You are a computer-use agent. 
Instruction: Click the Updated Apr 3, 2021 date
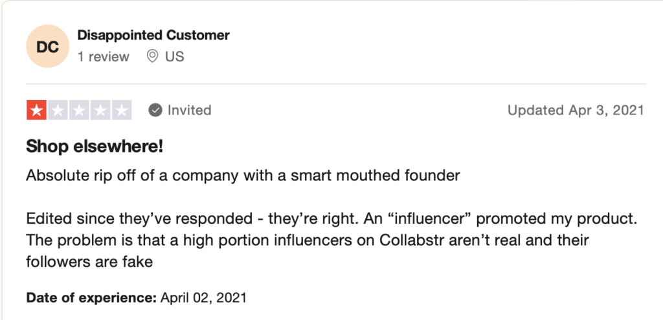coord(576,111)
